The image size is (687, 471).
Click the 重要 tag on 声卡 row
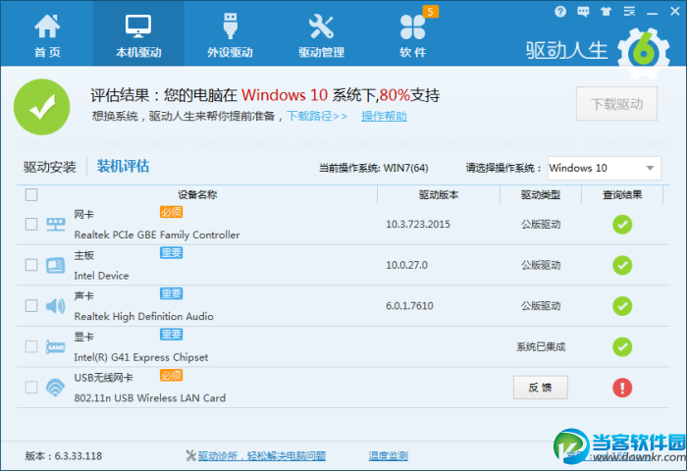point(172,293)
